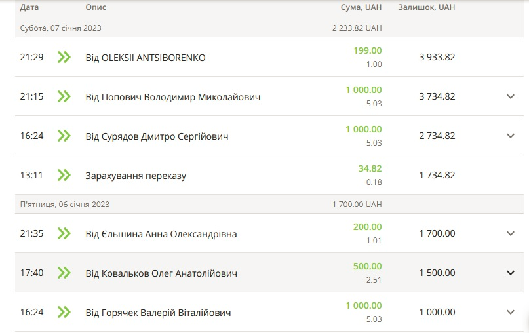Open the Зарахування переказу transaction entry
529x333 pixels.
pyautogui.click(x=136, y=176)
